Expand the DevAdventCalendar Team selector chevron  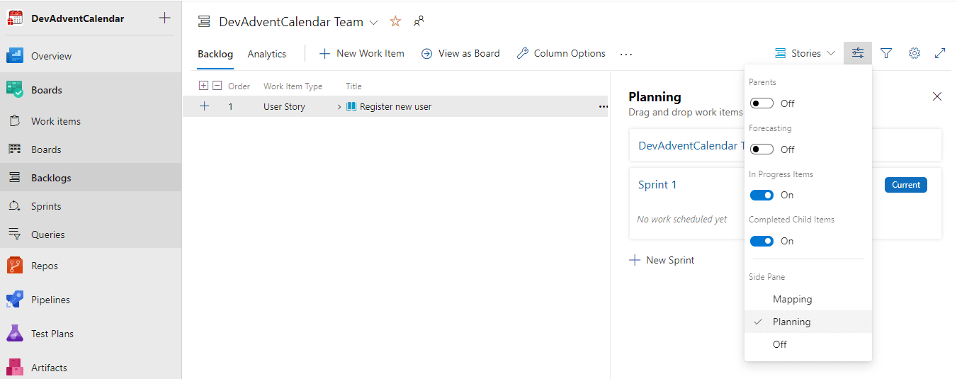click(x=375, y=23)
